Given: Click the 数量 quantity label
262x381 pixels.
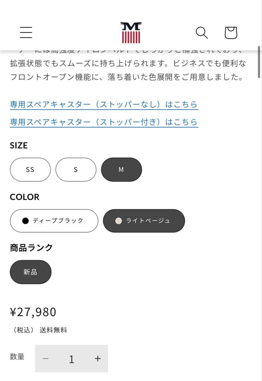Looking at the screenshot, I should tap(18, 357).
